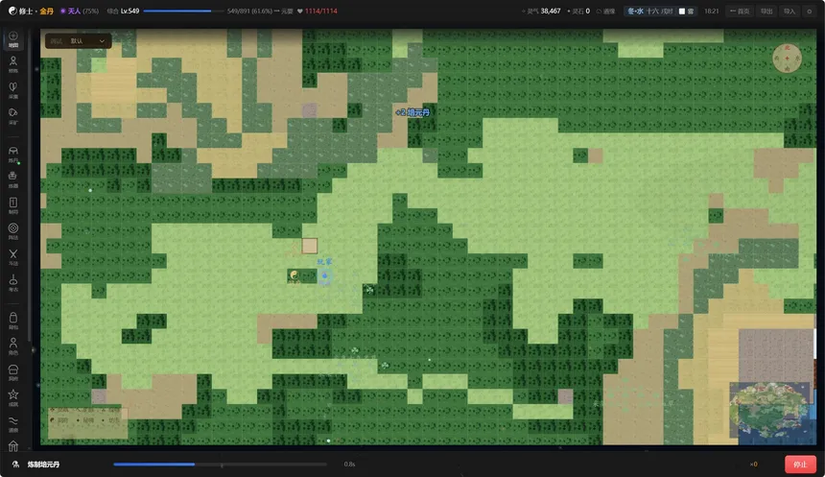Click the compass rose on the map

pos(788,58)
